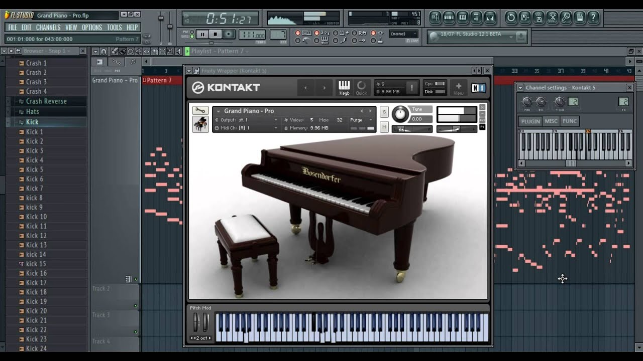Open the FILE menu
The width and height of the screenshot is (643, 361).
(x=13, y=28)
